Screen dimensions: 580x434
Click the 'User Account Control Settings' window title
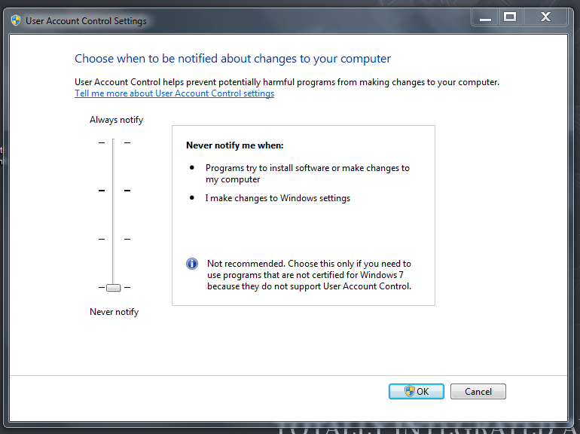86,20
